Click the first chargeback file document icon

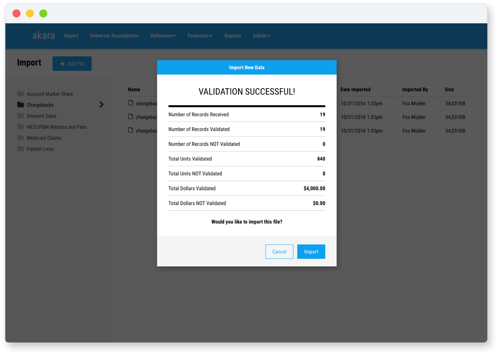[131, 103]
